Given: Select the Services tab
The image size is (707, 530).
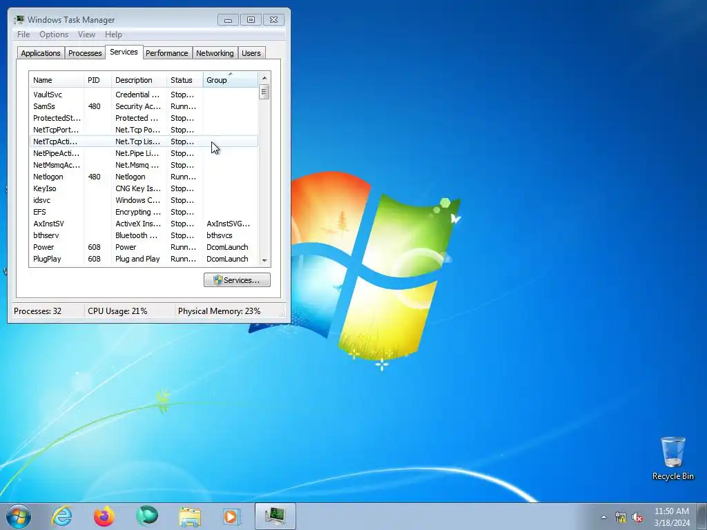Looking at the screenshot, I should tap(124, 52).
